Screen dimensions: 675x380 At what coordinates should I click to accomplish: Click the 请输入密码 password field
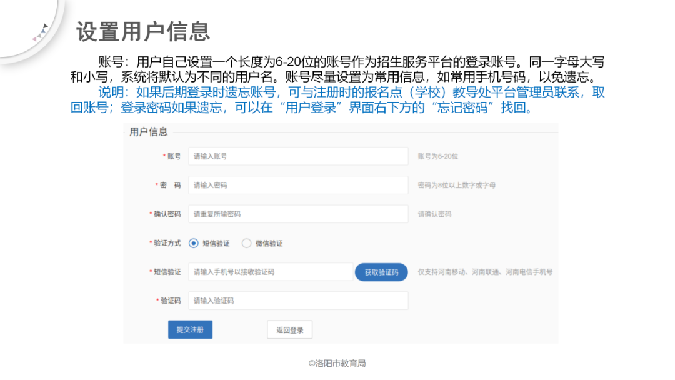point(298,185)
